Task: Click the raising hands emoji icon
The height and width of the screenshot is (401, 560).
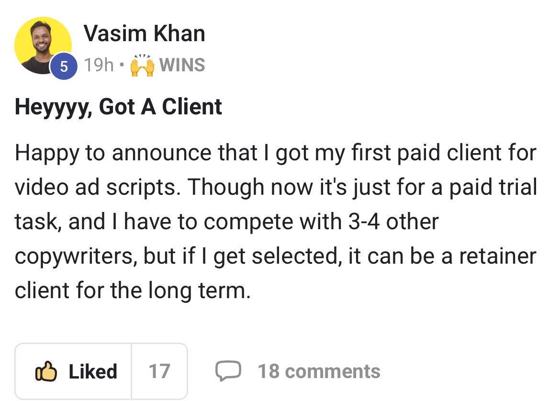Action: coord(142,65)
